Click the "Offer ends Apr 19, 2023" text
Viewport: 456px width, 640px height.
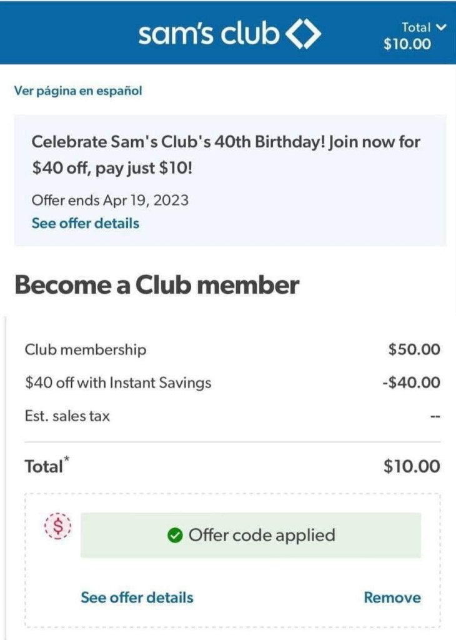pos(110,201)
